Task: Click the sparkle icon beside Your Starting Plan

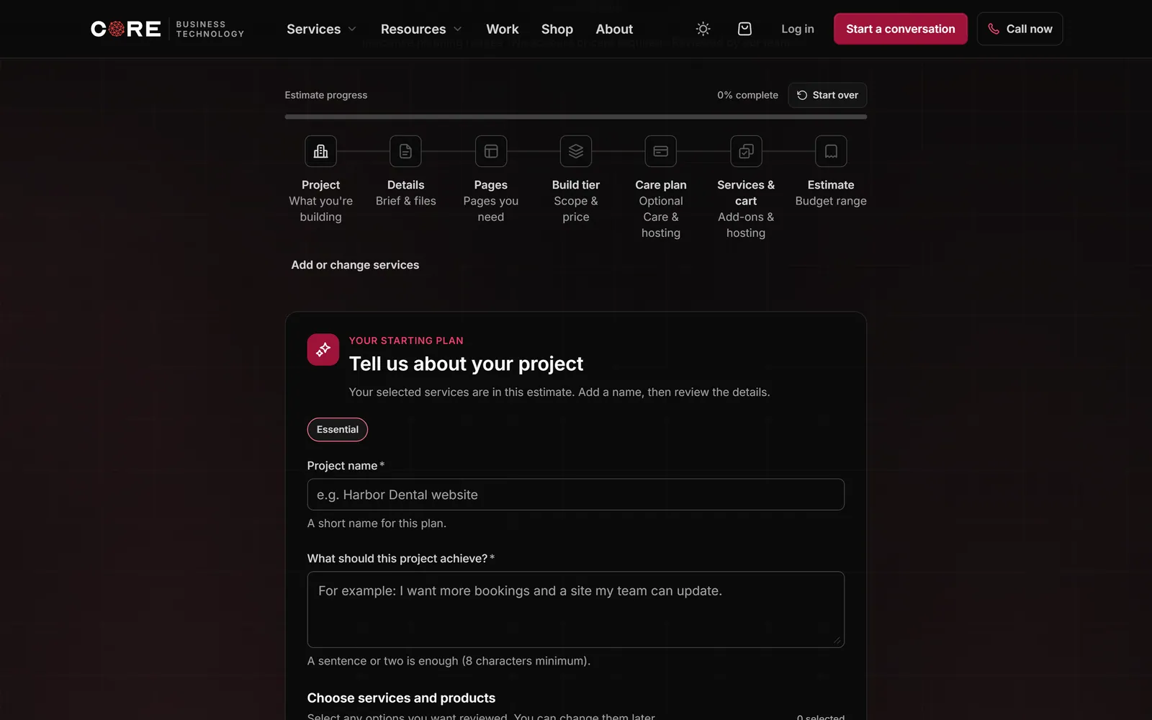Action: click(x=323, y=349)
